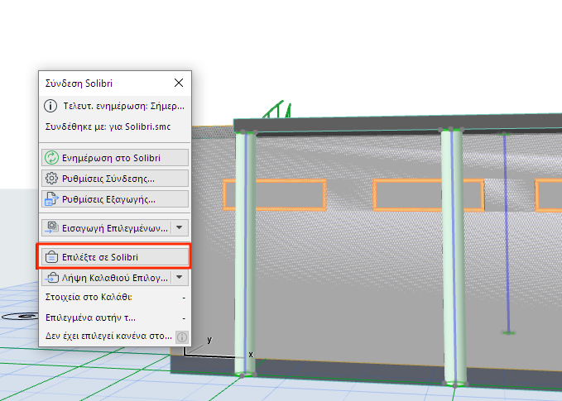Viewport: 562px width, 401px height.
Task: Click the green railing object above the roof
Action: pyautogui.click(x=277, y=110)
